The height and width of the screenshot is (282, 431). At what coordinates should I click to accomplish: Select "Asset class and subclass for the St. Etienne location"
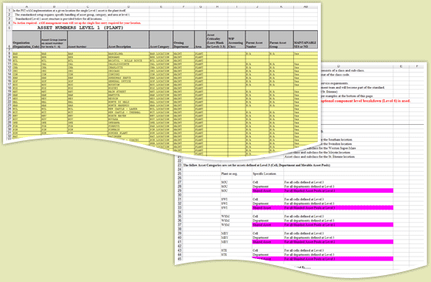[x=319, y=157]
